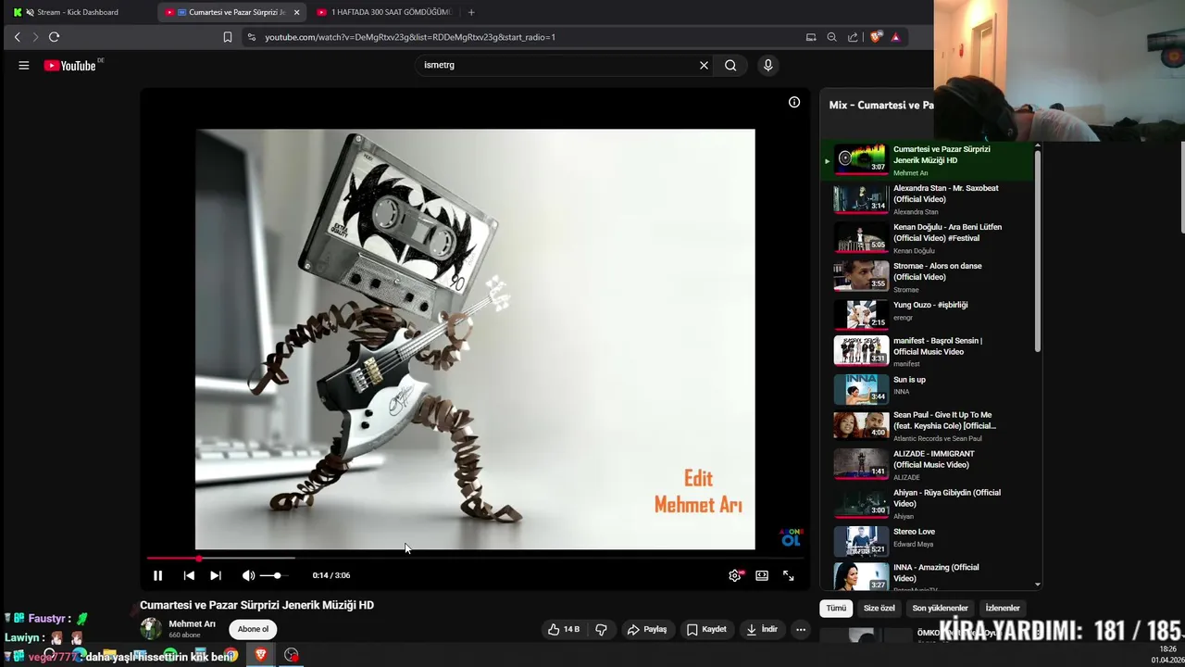Bookmark this page in the address bar
The height and width of the screenshot is (667, 1185).
tap(228, 37)
